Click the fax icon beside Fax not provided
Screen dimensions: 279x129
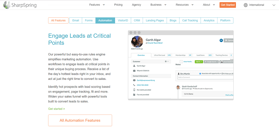pyautogui.click(x=134, y=95)
